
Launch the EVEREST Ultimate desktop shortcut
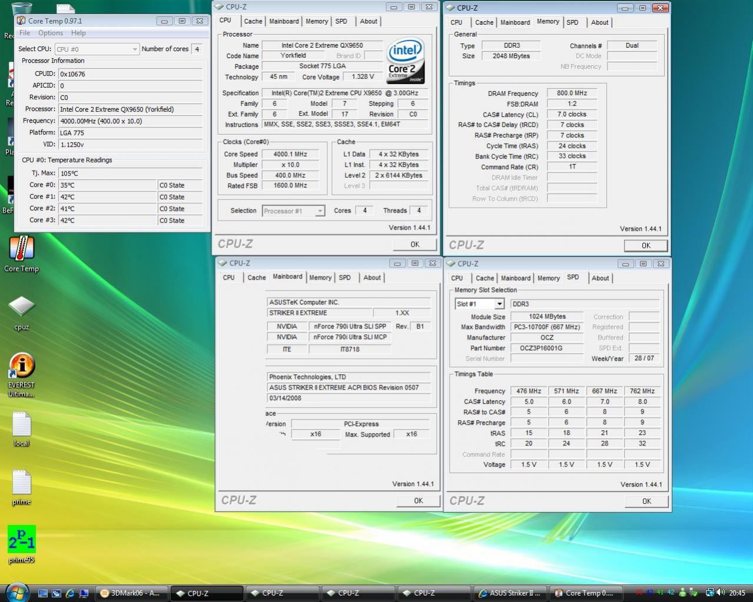(22, 374)
